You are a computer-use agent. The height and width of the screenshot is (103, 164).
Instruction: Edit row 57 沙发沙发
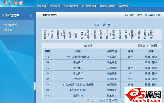147,79
